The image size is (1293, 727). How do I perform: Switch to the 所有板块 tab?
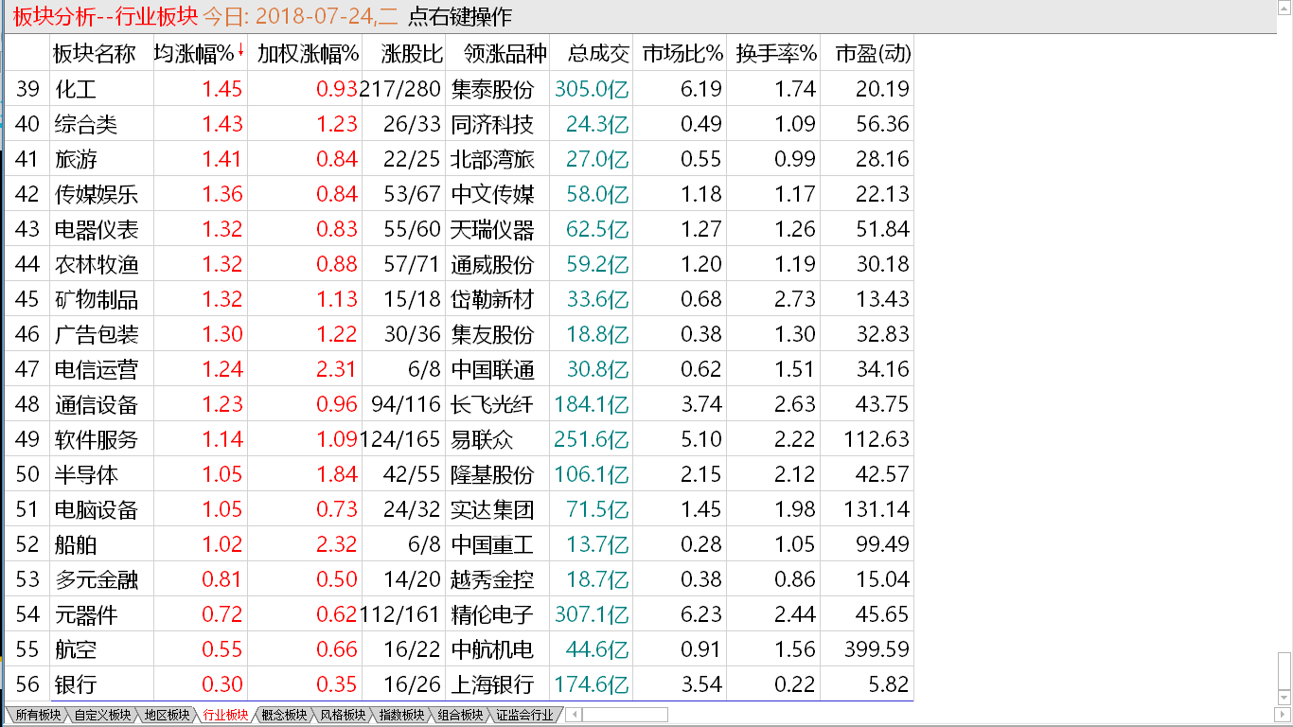pyautogui.click(x=38, y=715)
